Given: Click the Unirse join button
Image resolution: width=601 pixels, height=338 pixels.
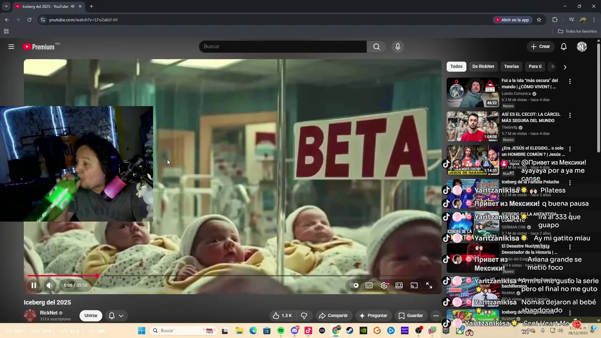Looking at the screenshot, I should pyautogui.click(x=91, y=315).
